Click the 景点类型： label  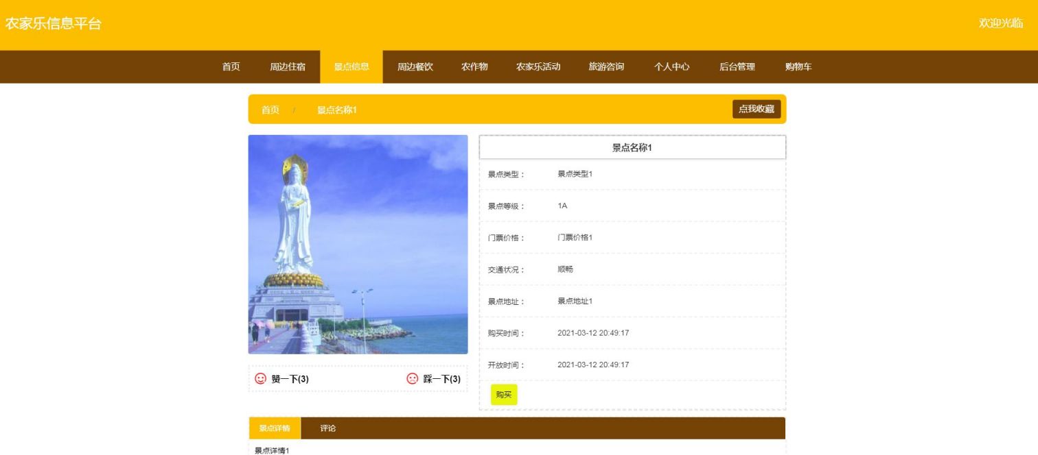tap(506, 175)
